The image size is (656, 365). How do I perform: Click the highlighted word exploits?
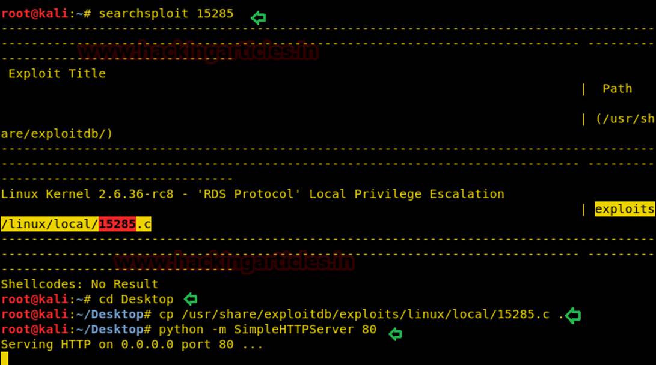click(x=625, y=209)
